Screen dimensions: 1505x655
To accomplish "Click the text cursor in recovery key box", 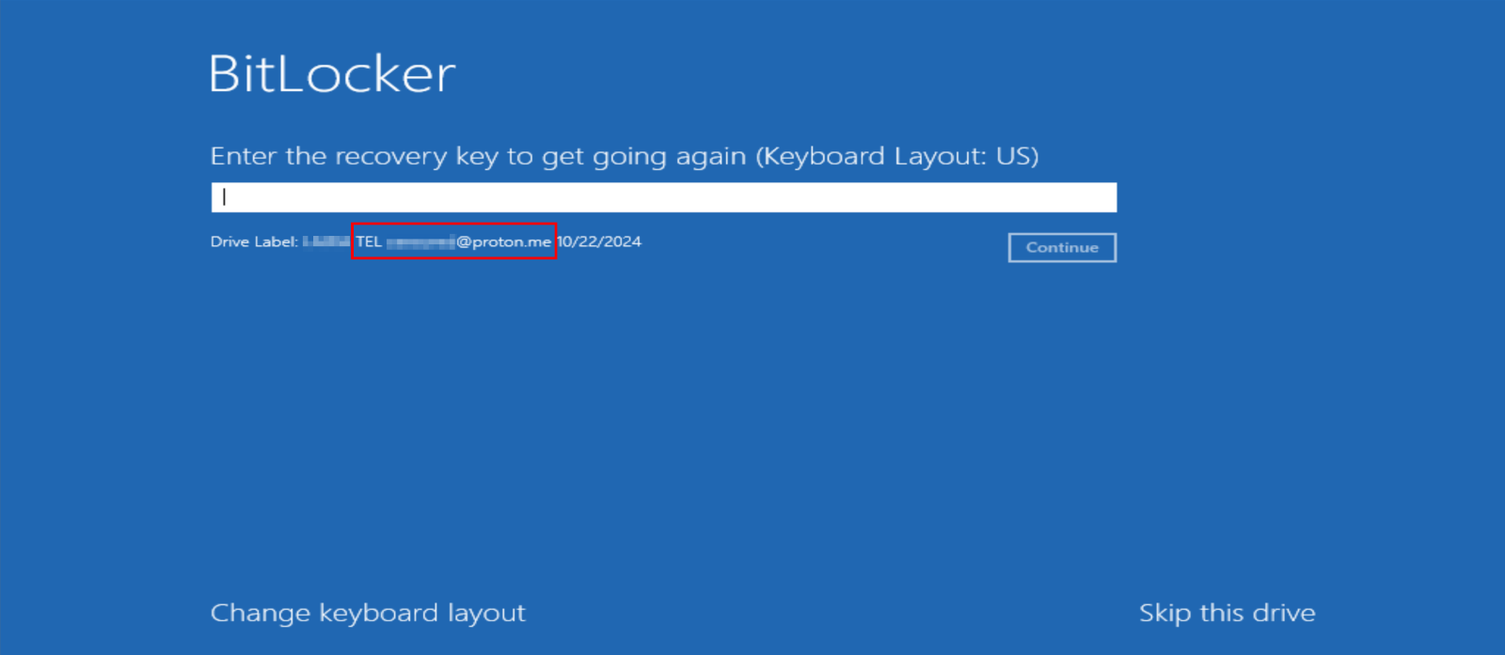I will [224, 197].
